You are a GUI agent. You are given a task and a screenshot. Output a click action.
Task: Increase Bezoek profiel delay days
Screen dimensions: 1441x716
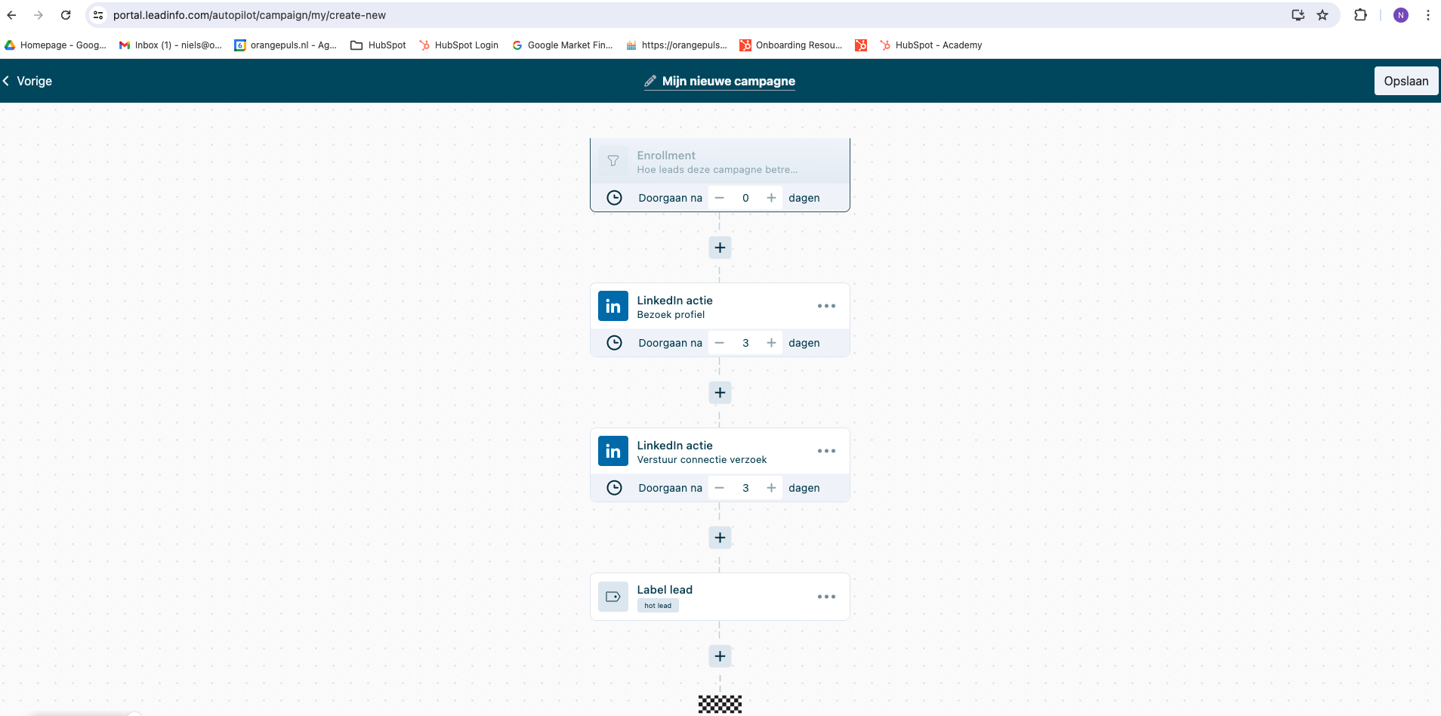(x=771, y=343)
